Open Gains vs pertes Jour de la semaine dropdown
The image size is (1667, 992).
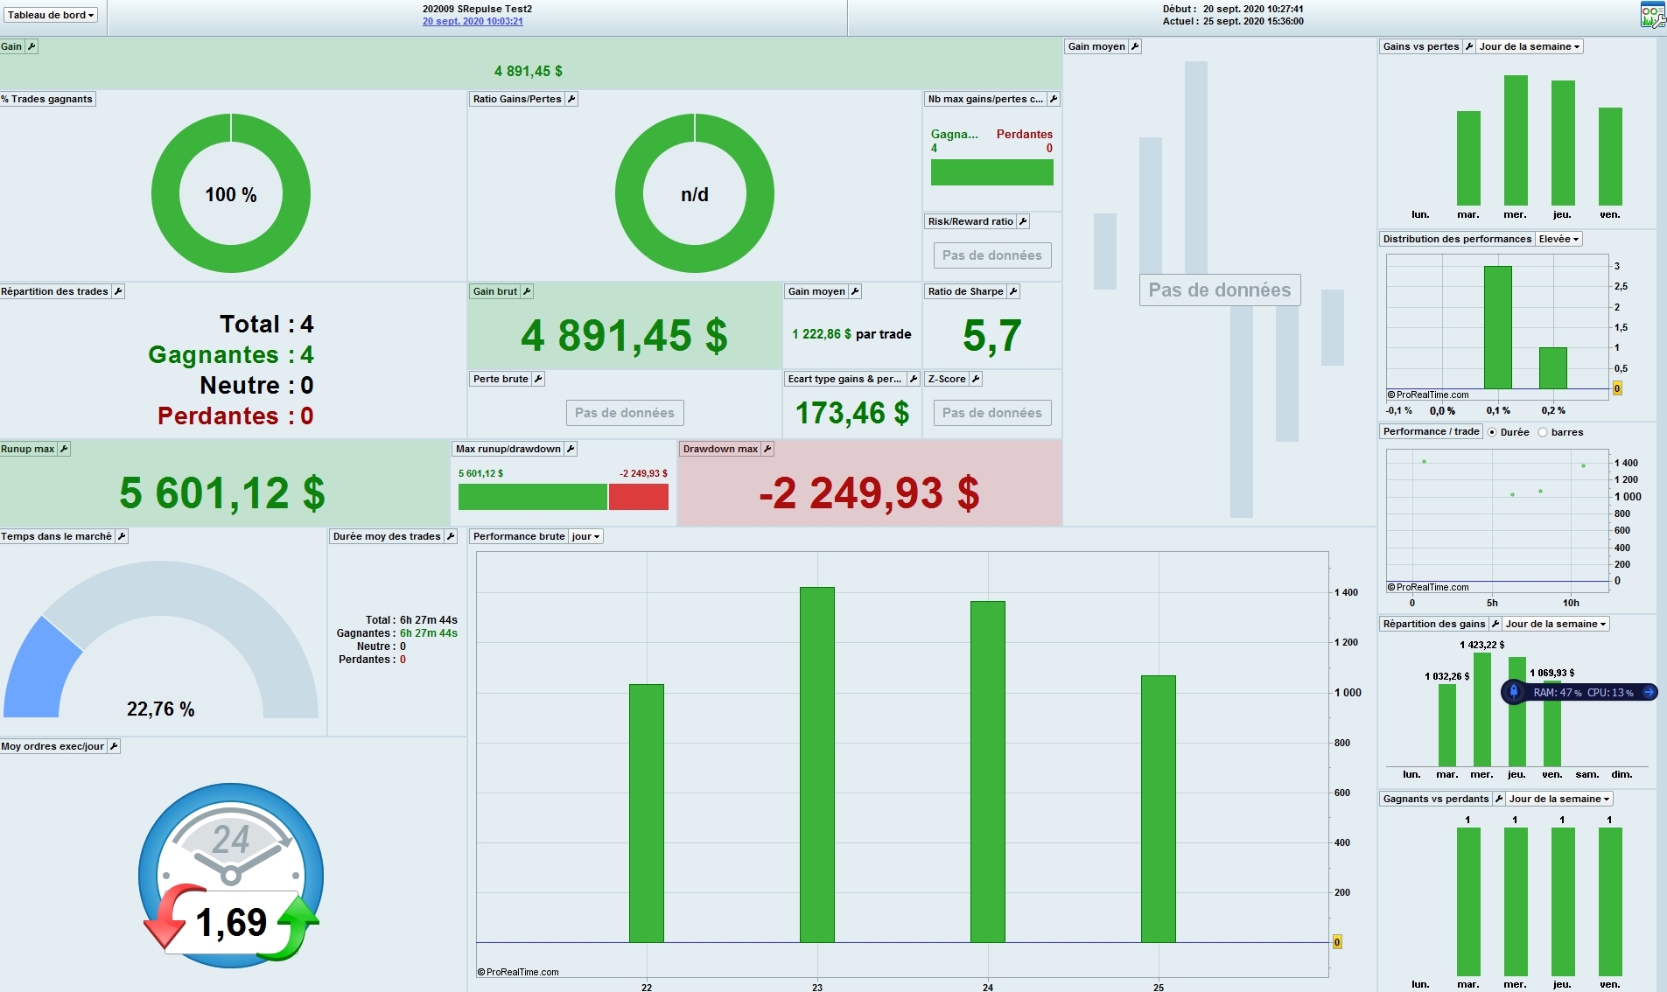click(1529, 46)
